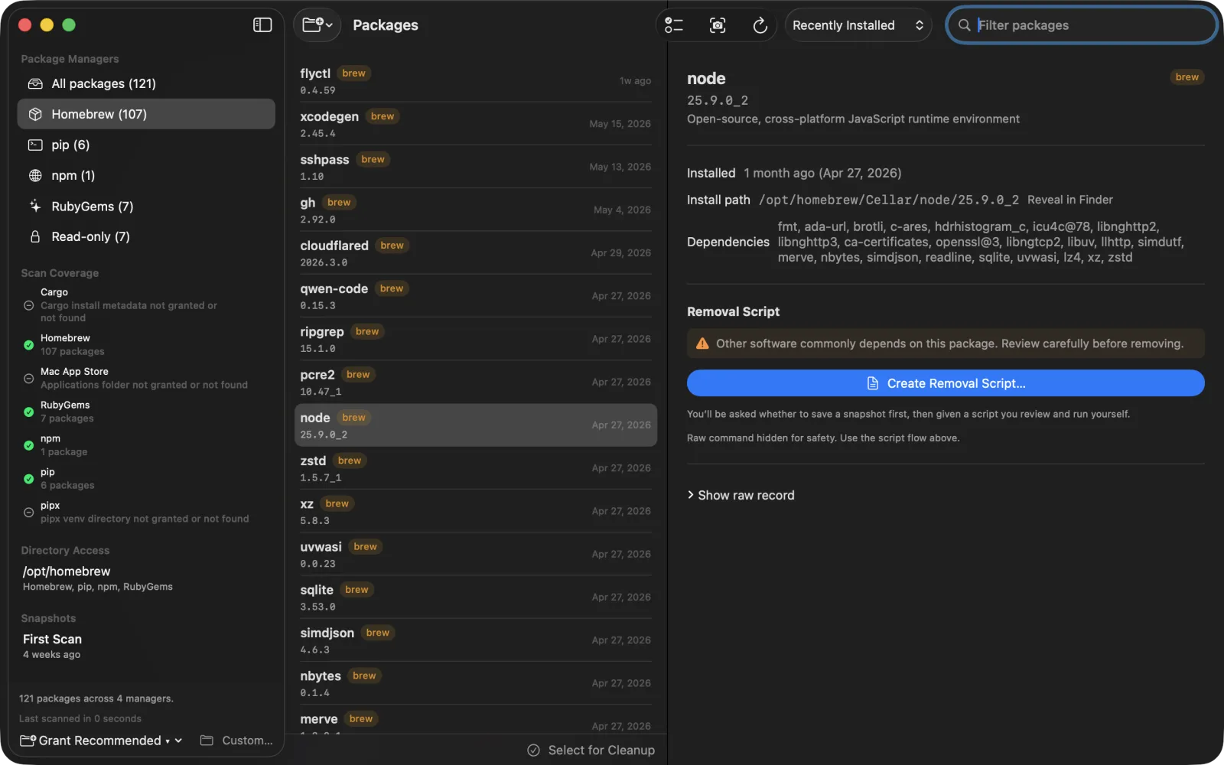
Task: Click Mac App Store status icon
Action: (x=28, y=378)
